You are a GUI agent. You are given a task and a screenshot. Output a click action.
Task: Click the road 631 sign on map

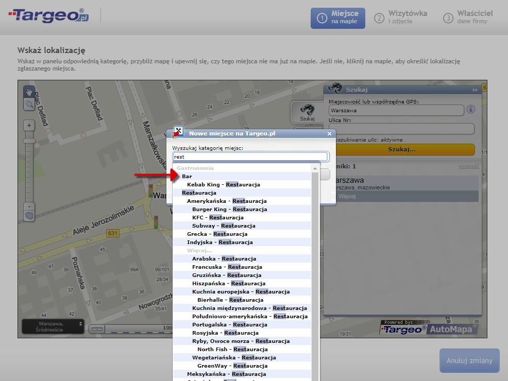click(112, 233)
